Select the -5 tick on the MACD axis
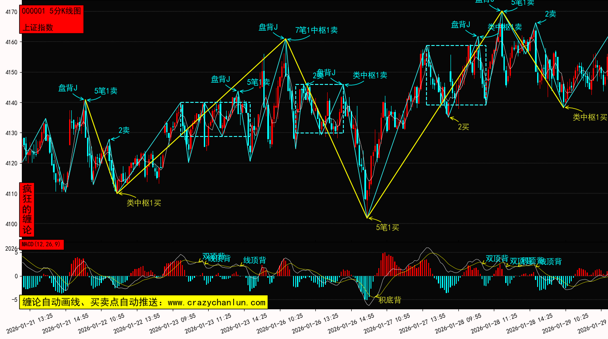Image resolution: width=608 pixels, height=339 pixels. (x=14, y=300)
